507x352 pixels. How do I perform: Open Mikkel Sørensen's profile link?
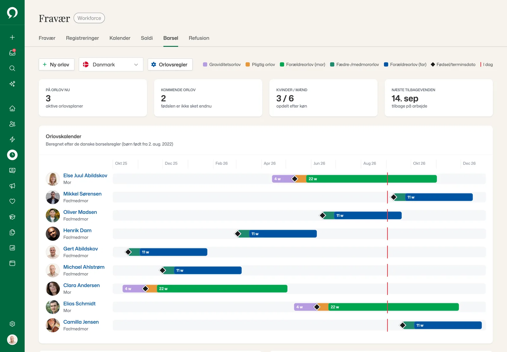click(x=82, y=194)
